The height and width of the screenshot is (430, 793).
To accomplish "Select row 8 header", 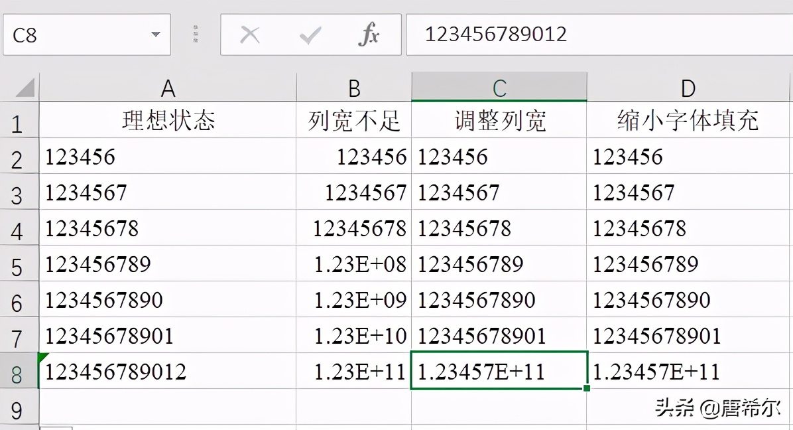I will click(19, 372).
